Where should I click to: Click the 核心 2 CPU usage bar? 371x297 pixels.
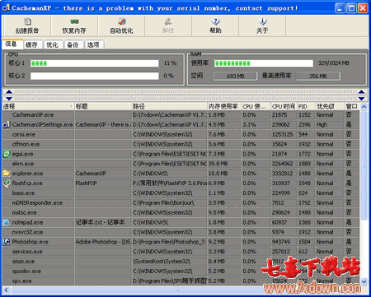(95, 76)
